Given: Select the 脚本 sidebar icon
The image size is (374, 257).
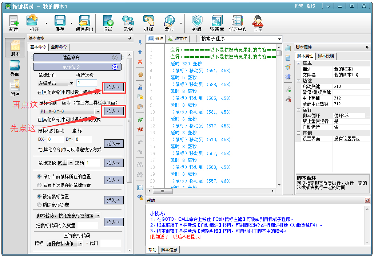Looking at the screenshot, I should (x=15, y=48).
